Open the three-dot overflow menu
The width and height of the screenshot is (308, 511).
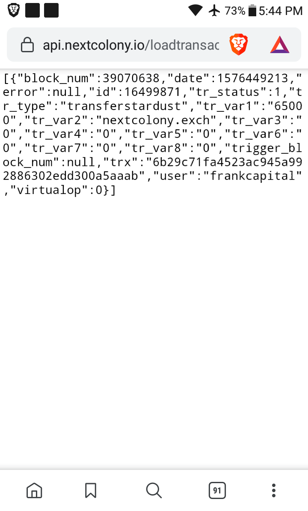(274, 490)
